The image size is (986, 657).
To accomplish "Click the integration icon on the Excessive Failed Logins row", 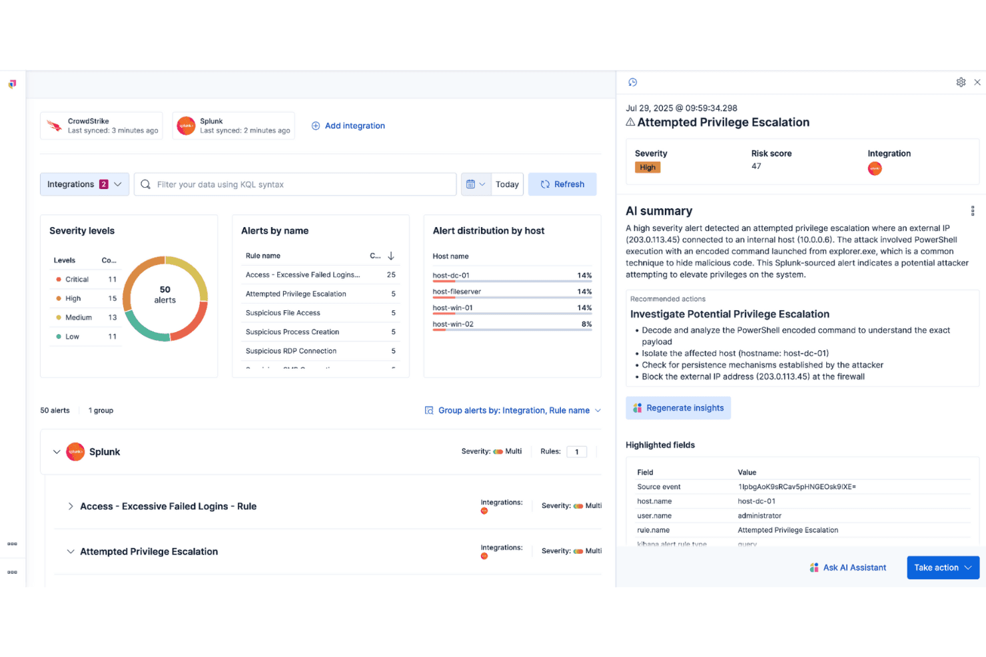I will [484, 511].
